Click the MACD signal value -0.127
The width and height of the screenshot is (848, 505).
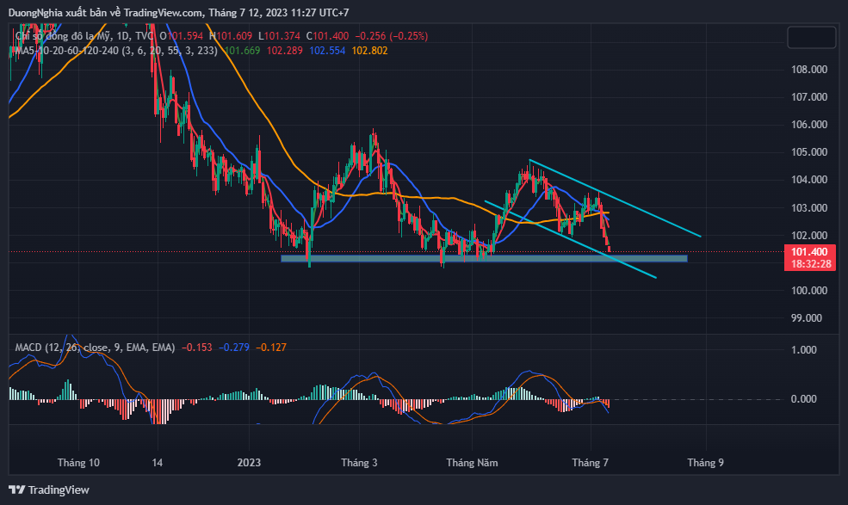click(x=271, y=348)
